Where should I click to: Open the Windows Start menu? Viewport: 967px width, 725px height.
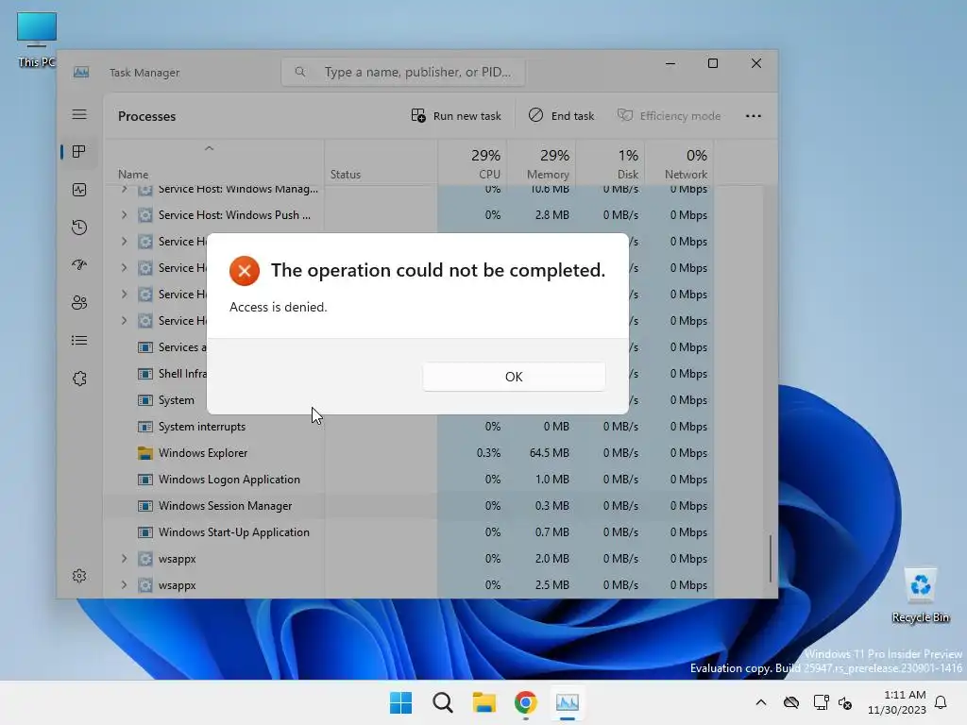click(400, 702)
